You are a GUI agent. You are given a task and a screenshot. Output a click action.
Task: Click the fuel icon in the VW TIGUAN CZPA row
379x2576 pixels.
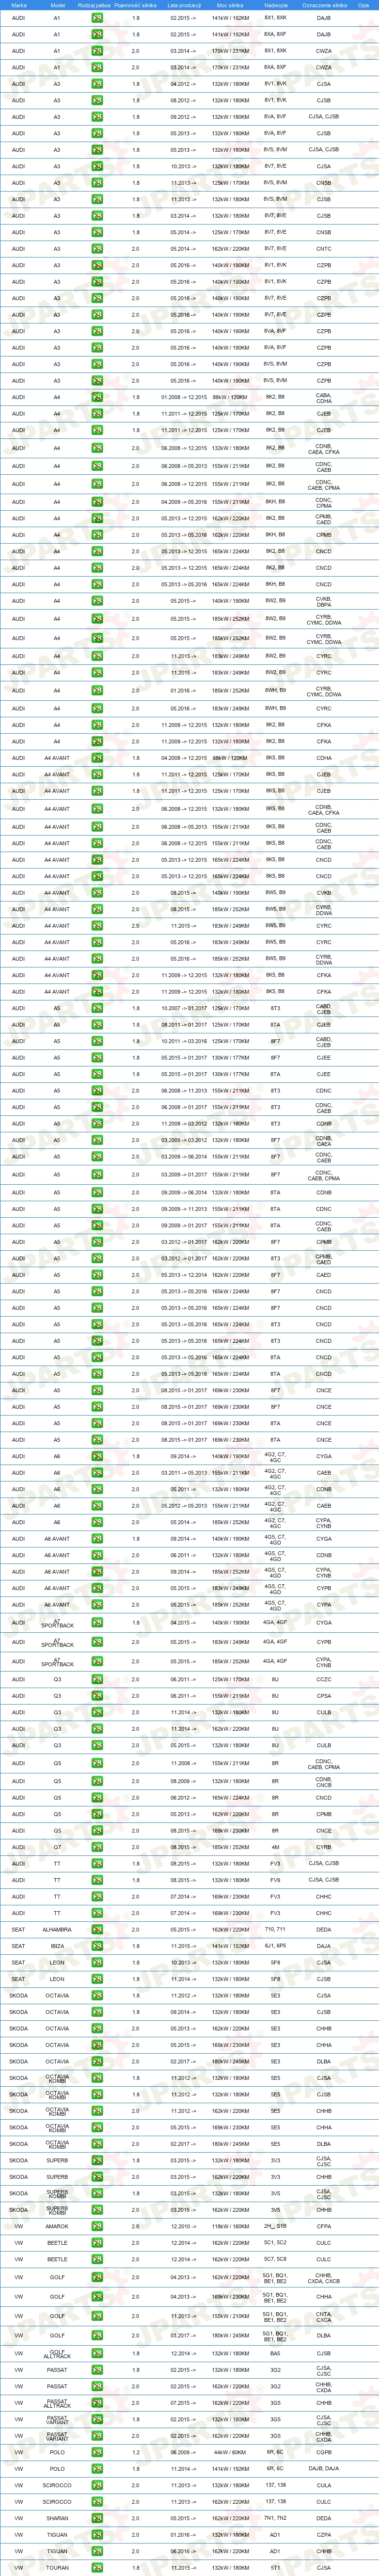pyautogui.click(x=97, y=2534)
